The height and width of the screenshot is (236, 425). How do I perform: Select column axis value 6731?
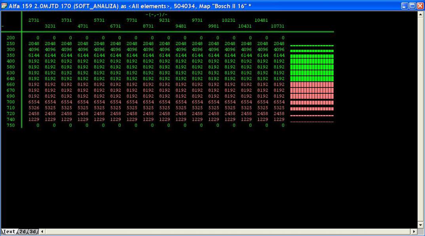116,26
